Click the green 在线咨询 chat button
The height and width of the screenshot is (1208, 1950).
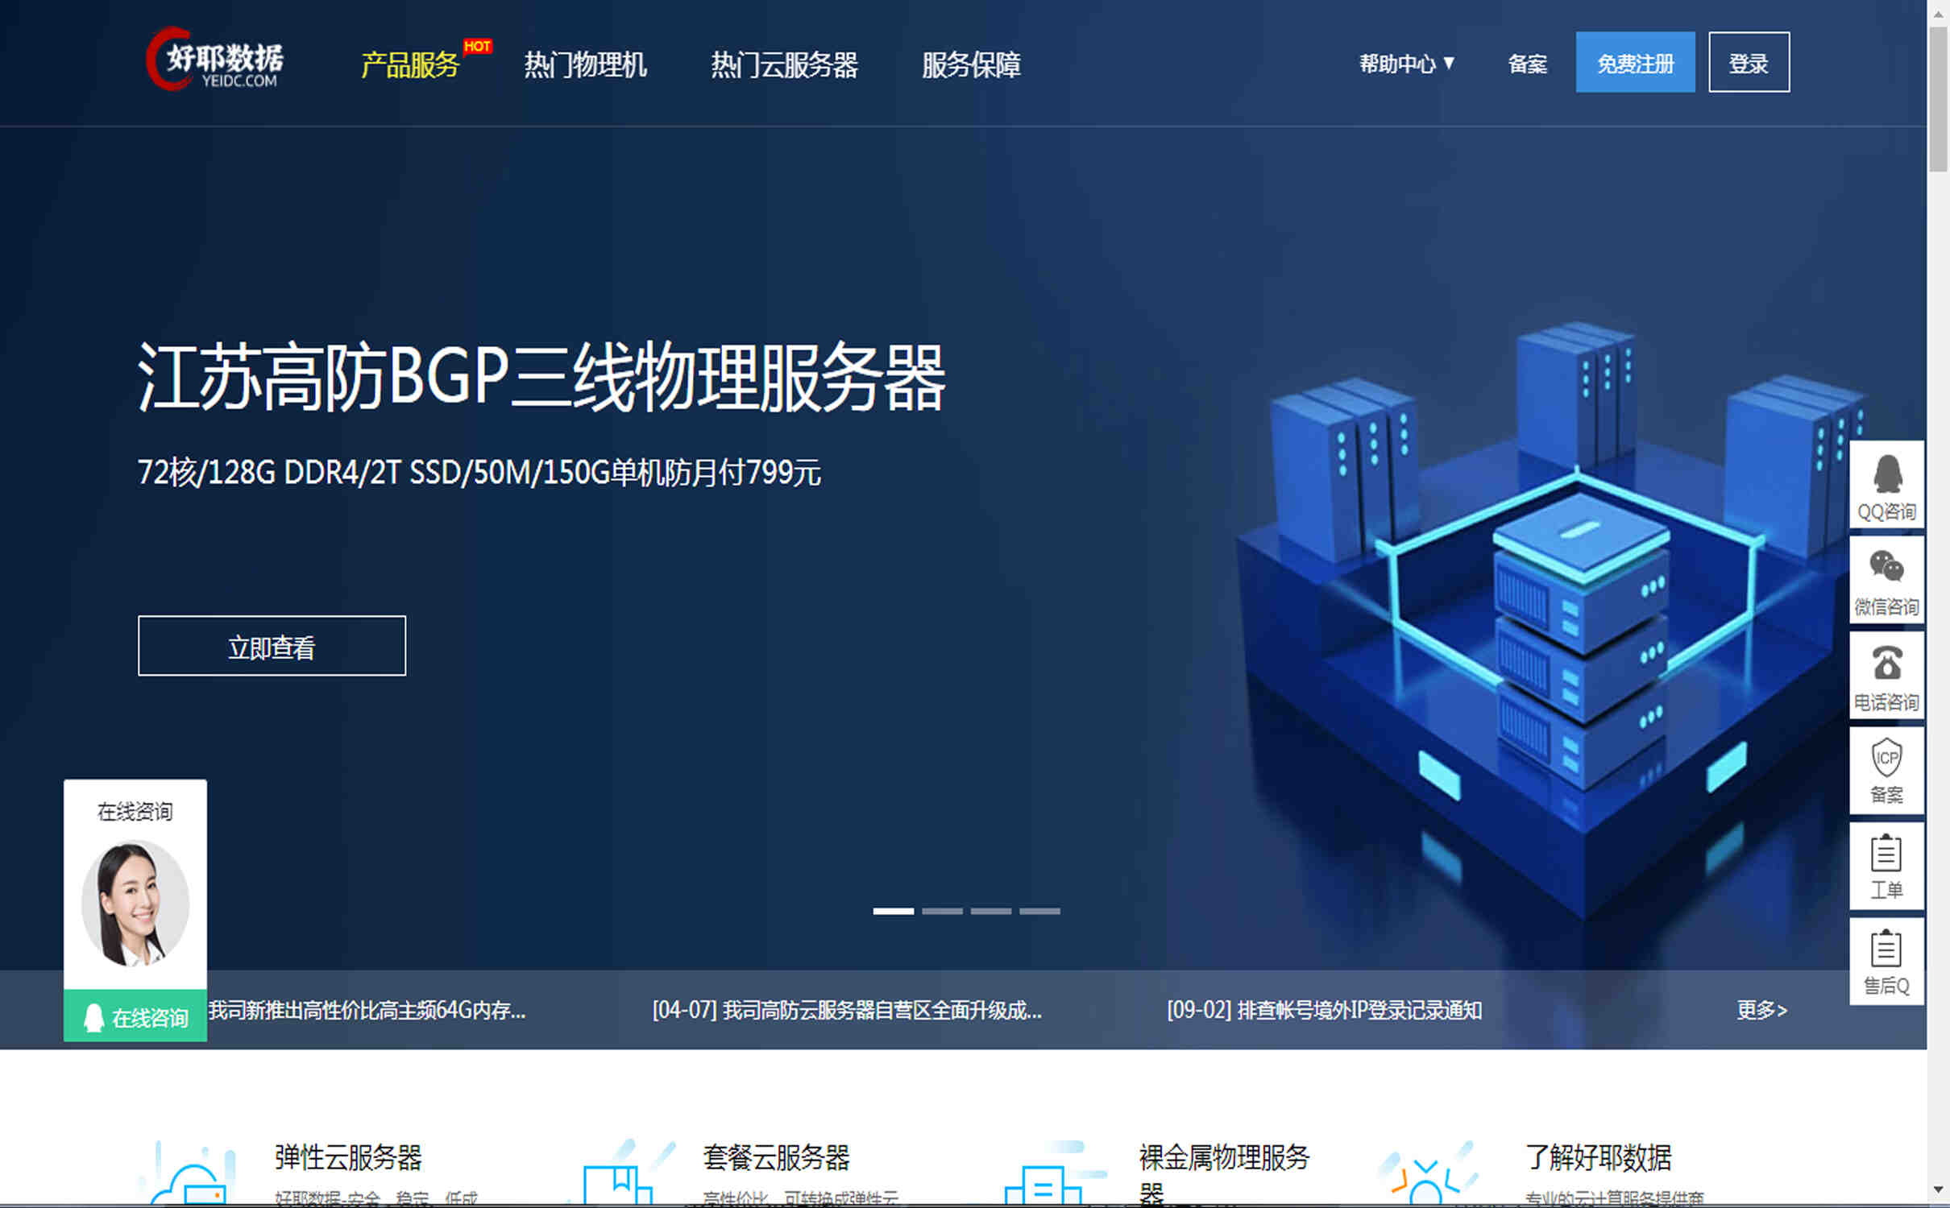tap(135, 1016)
